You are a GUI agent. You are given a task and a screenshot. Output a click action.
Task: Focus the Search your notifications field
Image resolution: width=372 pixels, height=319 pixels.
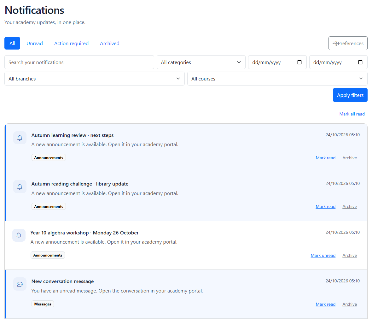(79, 62)
